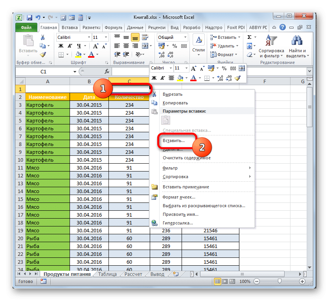329x301 pixels.
Task: Toggle Bold in the ribbon font group
Action: [x=61, y=46]
